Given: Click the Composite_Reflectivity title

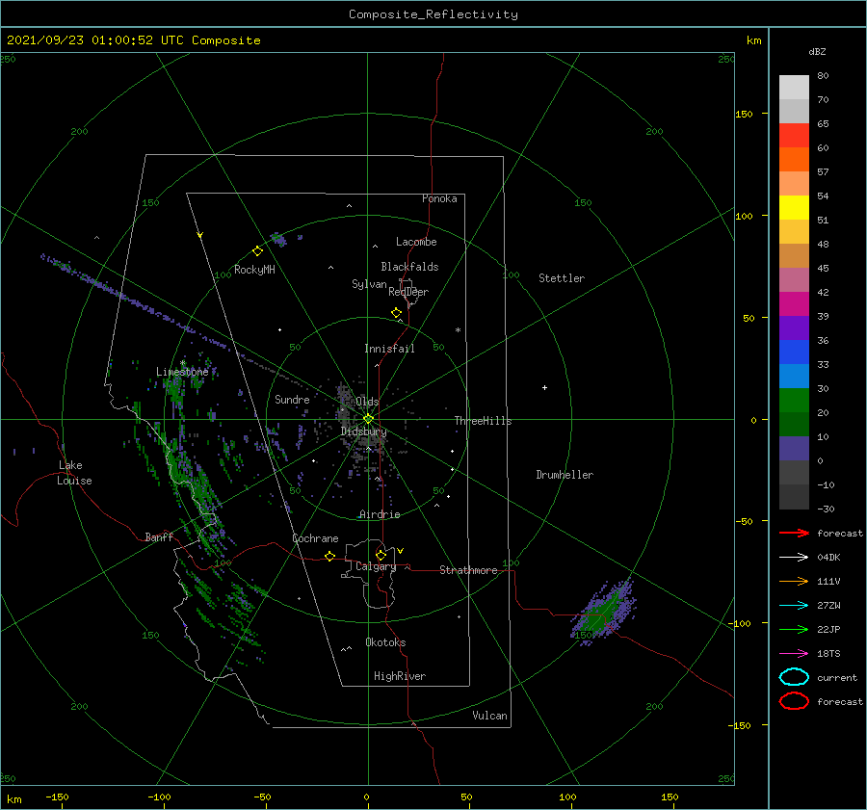Looking at the screenshot, I should (x=433, y=14).
